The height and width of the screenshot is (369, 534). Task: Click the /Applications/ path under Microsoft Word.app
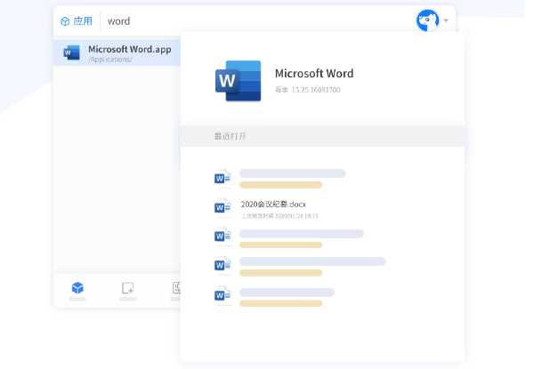point(109,60)
